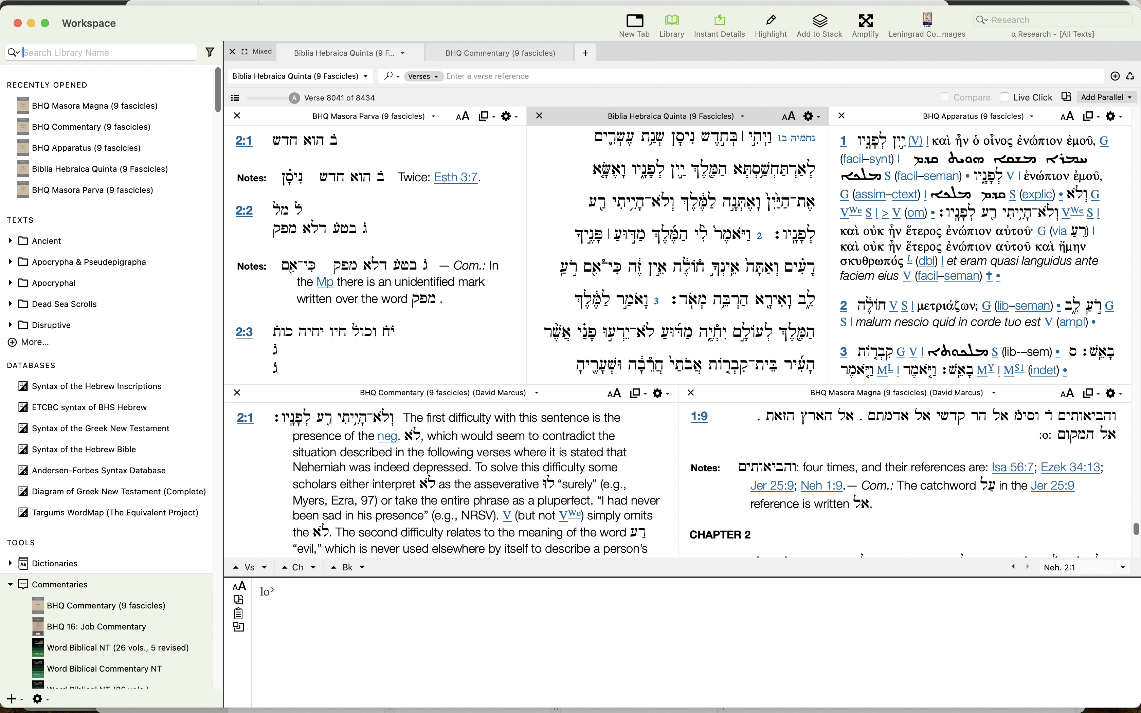Click the sidebar vertical scrollbar

click(218, 90)
